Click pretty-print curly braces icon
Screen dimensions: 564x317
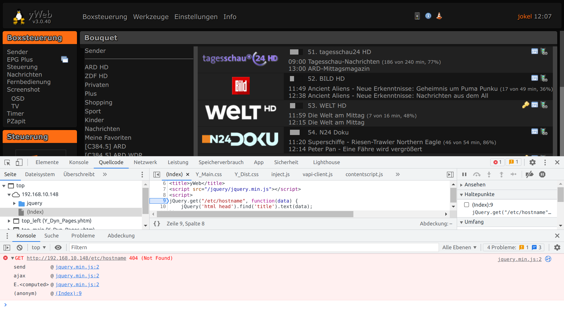coord(157,224)
